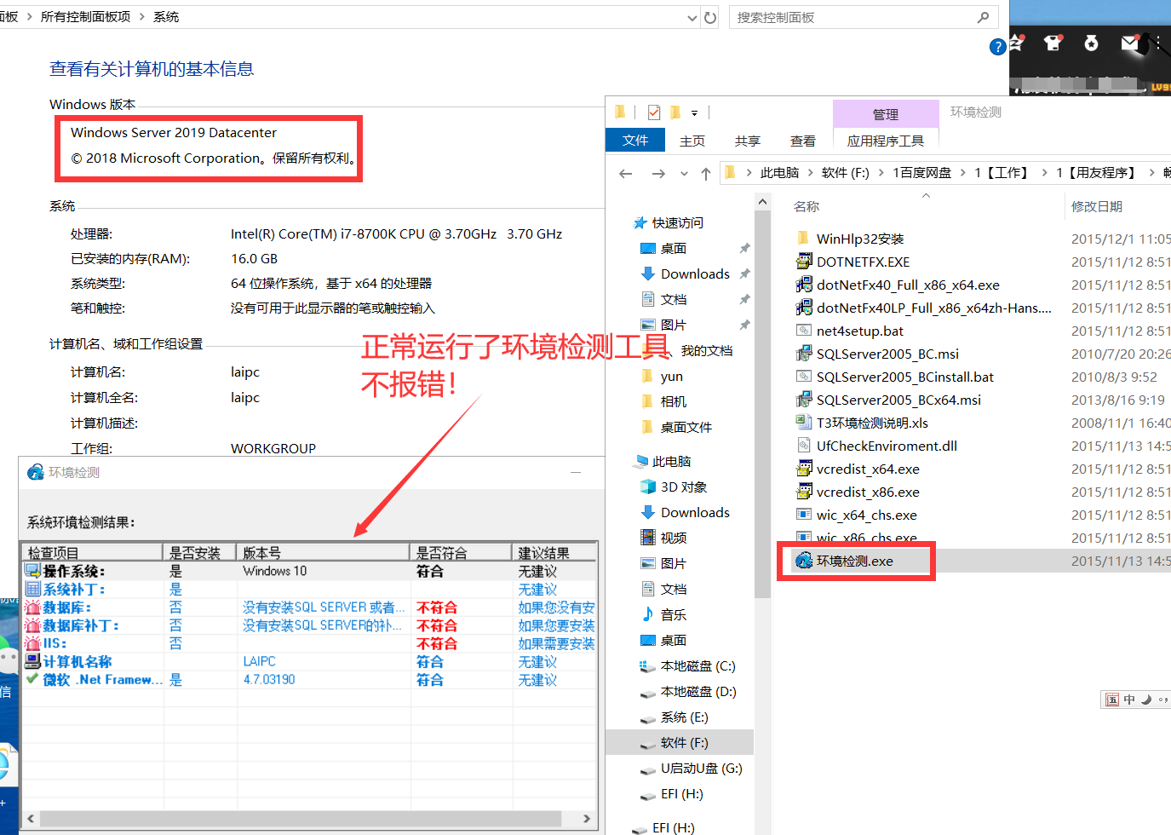The height and width of the screenshot is (835, 1171).
Task: Open 本地磁盘 (D:) drive
Action: pyautogui.click(x=698, y=691)
